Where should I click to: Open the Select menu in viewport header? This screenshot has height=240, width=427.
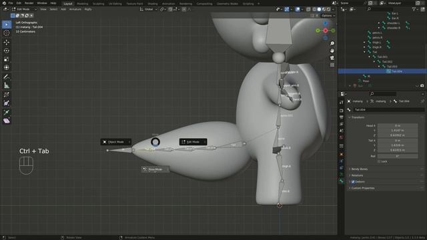[x=53, y=9]
